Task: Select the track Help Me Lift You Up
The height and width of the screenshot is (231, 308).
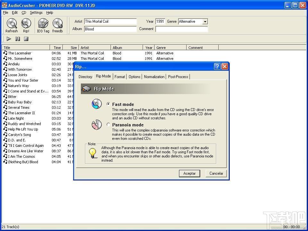Action: [23, 129]
